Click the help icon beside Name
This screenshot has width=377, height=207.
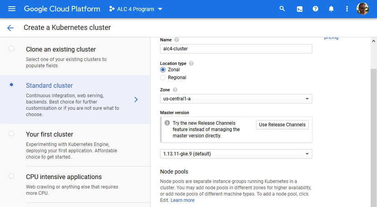click(x=177, y=40)
